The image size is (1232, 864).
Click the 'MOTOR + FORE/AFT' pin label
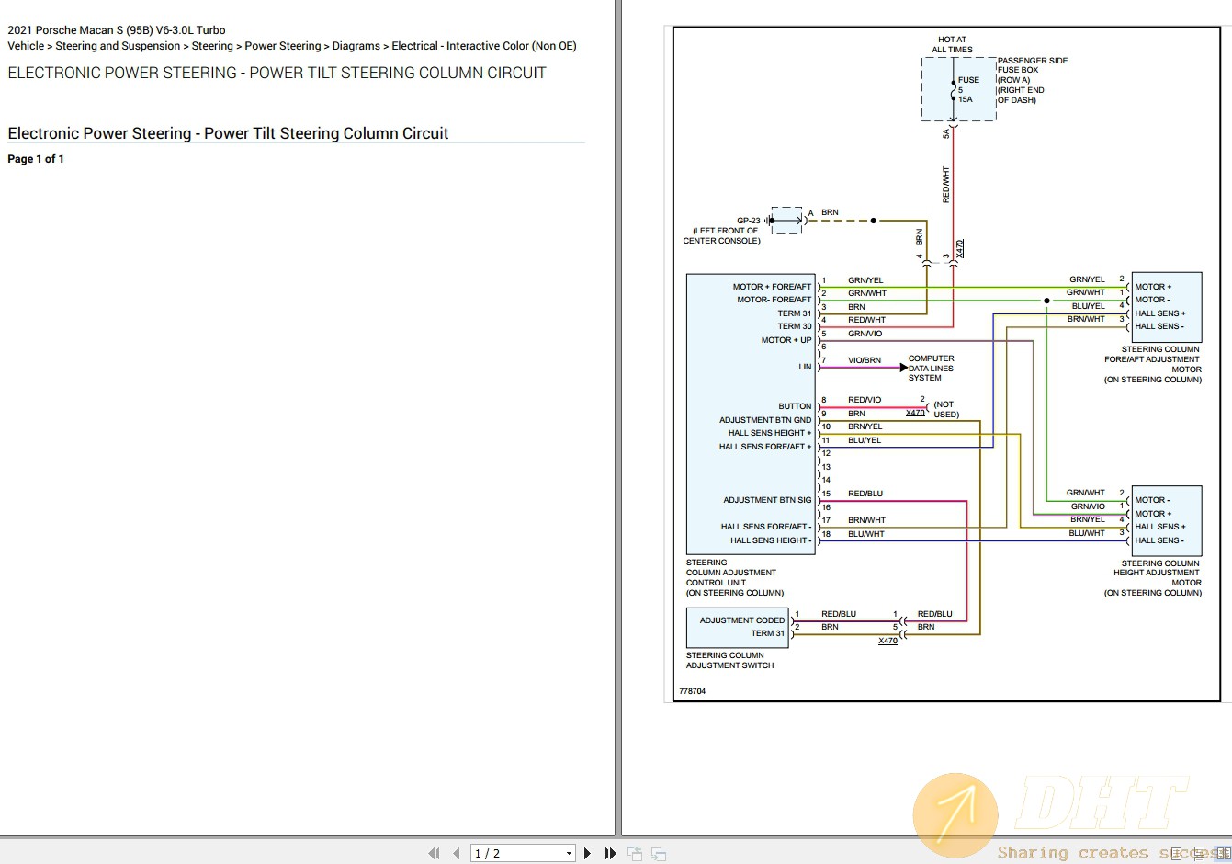tap(772, 287)
